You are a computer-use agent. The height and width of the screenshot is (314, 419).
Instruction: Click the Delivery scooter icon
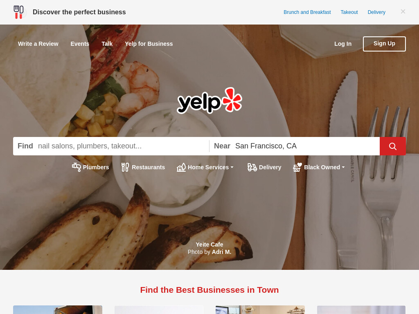[x=252, y=167]
